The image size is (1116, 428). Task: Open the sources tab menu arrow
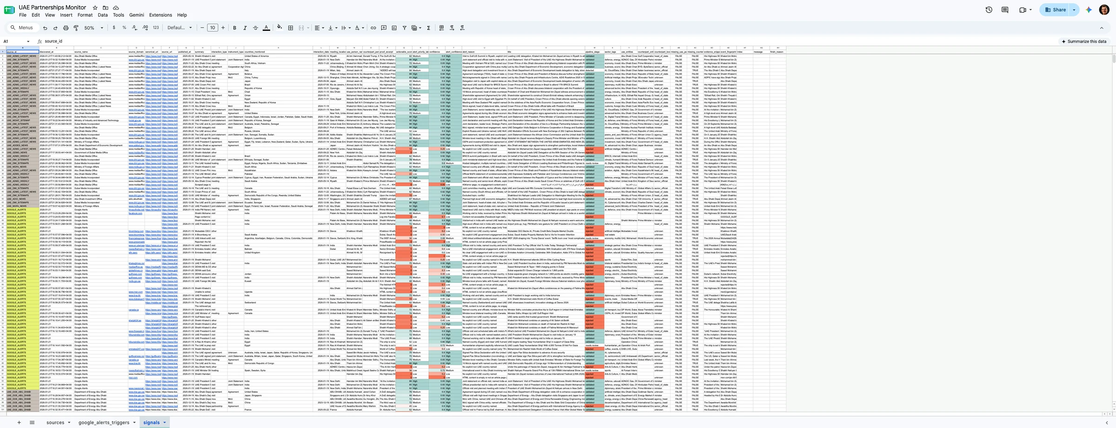[x=69, y=422]
